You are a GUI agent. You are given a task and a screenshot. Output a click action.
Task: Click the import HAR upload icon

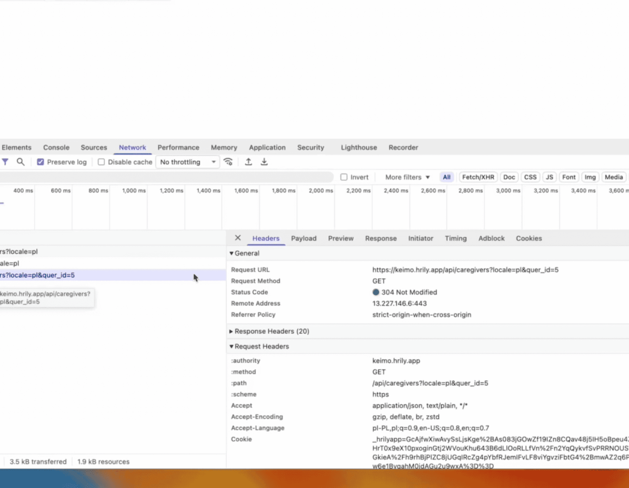point(248,162)
